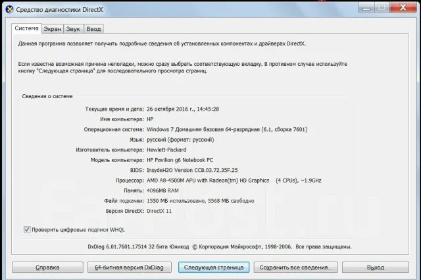Click the Следующая страница button
Screen dimensions: 421x280
click(214, 267)
